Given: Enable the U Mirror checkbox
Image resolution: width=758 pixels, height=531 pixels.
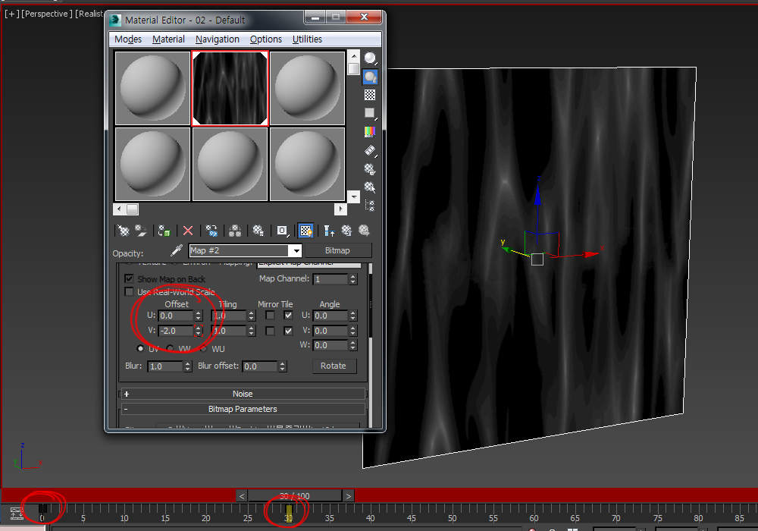Looking at the screenshot, I should click(x=271, y=316).
